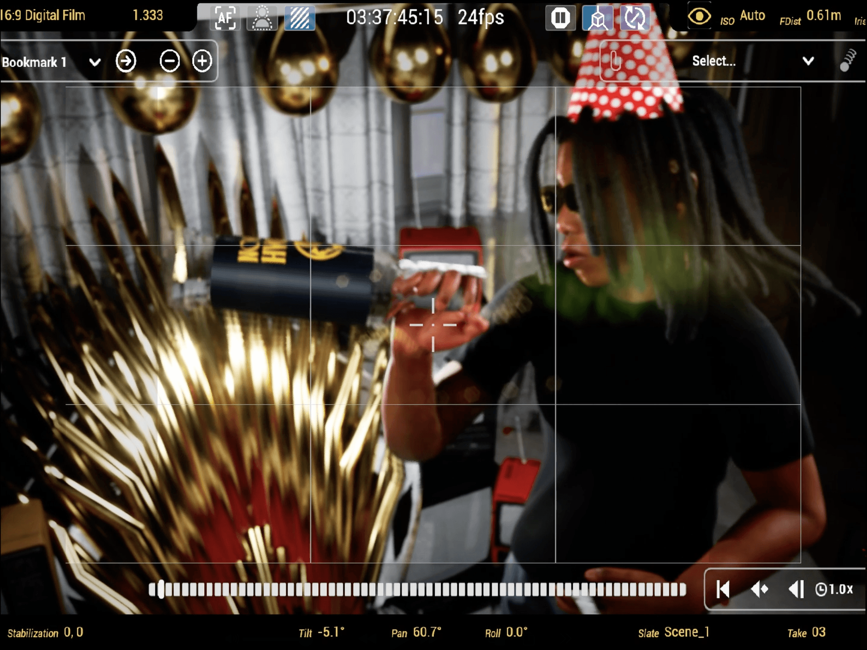Click the previous keyframe button
Screen dimensions: 867x650
pos(759,589)
